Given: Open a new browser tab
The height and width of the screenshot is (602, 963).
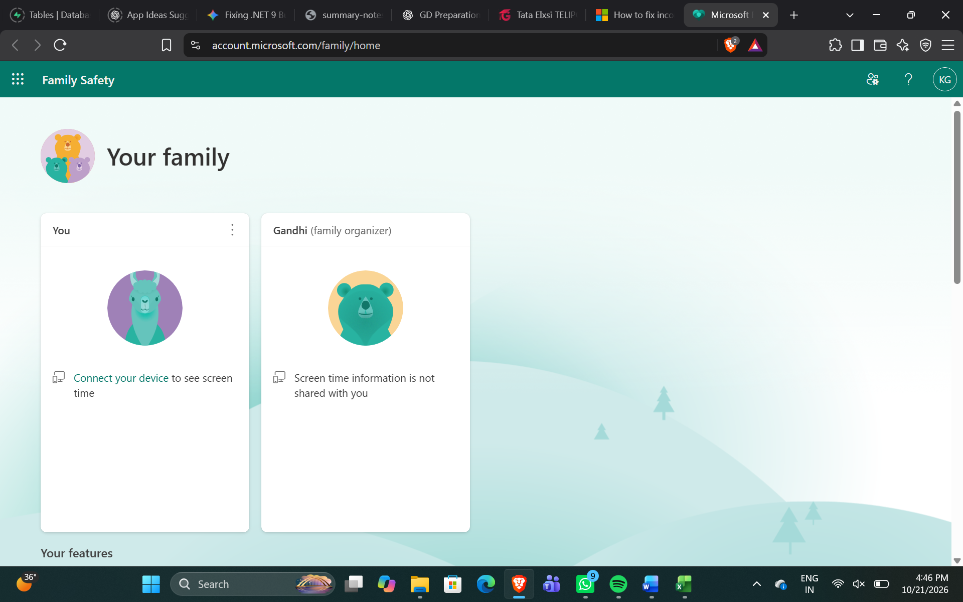Looking at the screenshot, I should [794, 15].
